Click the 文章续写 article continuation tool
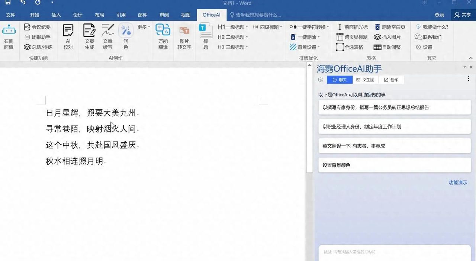The width and height of the screenshot is (476, 261). (x=107, y=37)
